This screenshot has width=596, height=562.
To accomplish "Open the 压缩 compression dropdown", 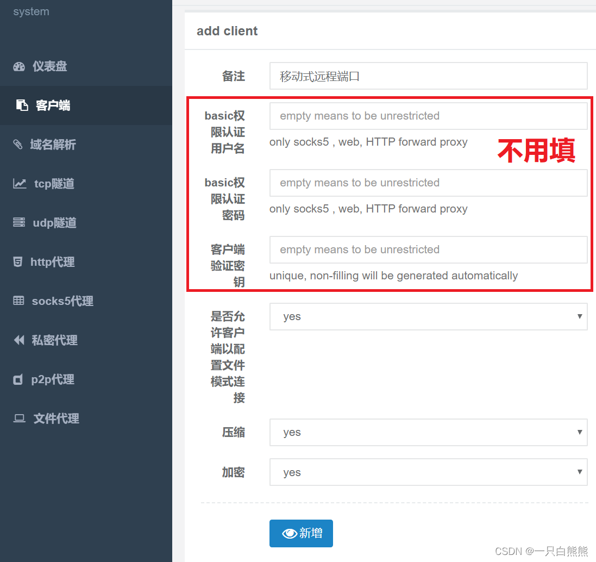I will coord(428,432).
